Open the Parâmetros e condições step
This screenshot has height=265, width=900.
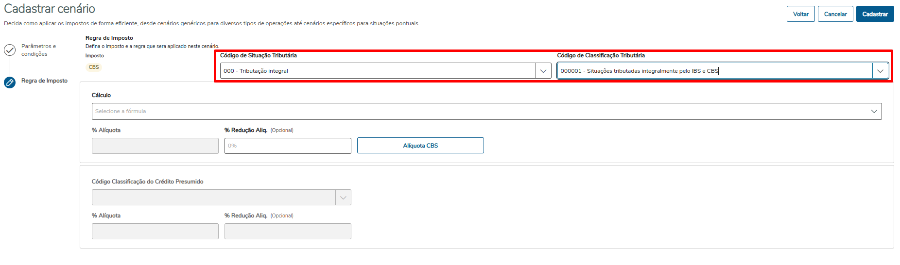point(38,50)
